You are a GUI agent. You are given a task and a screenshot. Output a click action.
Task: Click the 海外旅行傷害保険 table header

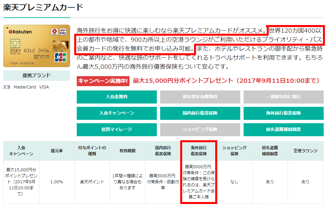199,151
